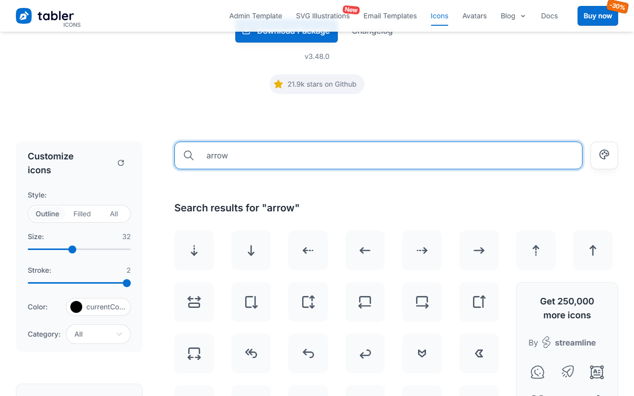Click the streamline link
The height and width of the screenshot is (396, 634).
pyautogui.click(x=569, y=343)
